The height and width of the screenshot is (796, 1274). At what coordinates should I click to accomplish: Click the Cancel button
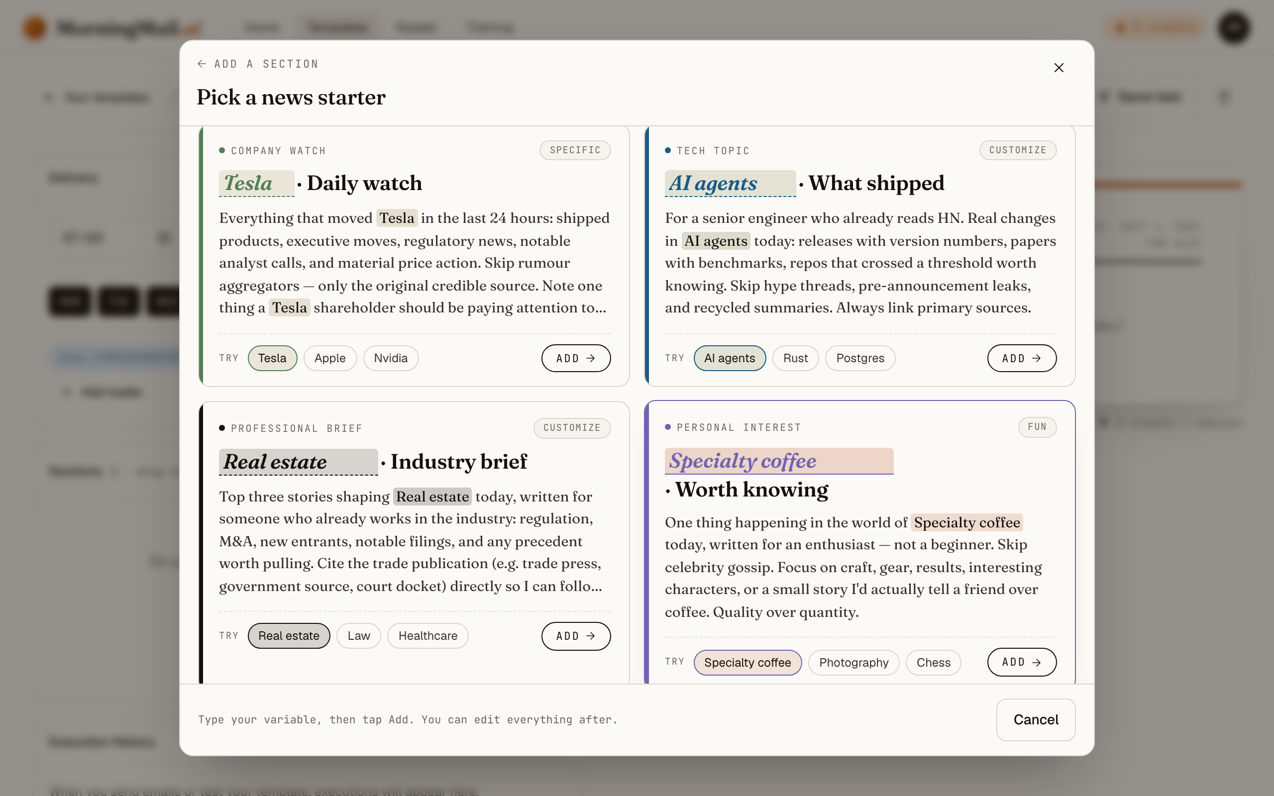(1036, 719)
